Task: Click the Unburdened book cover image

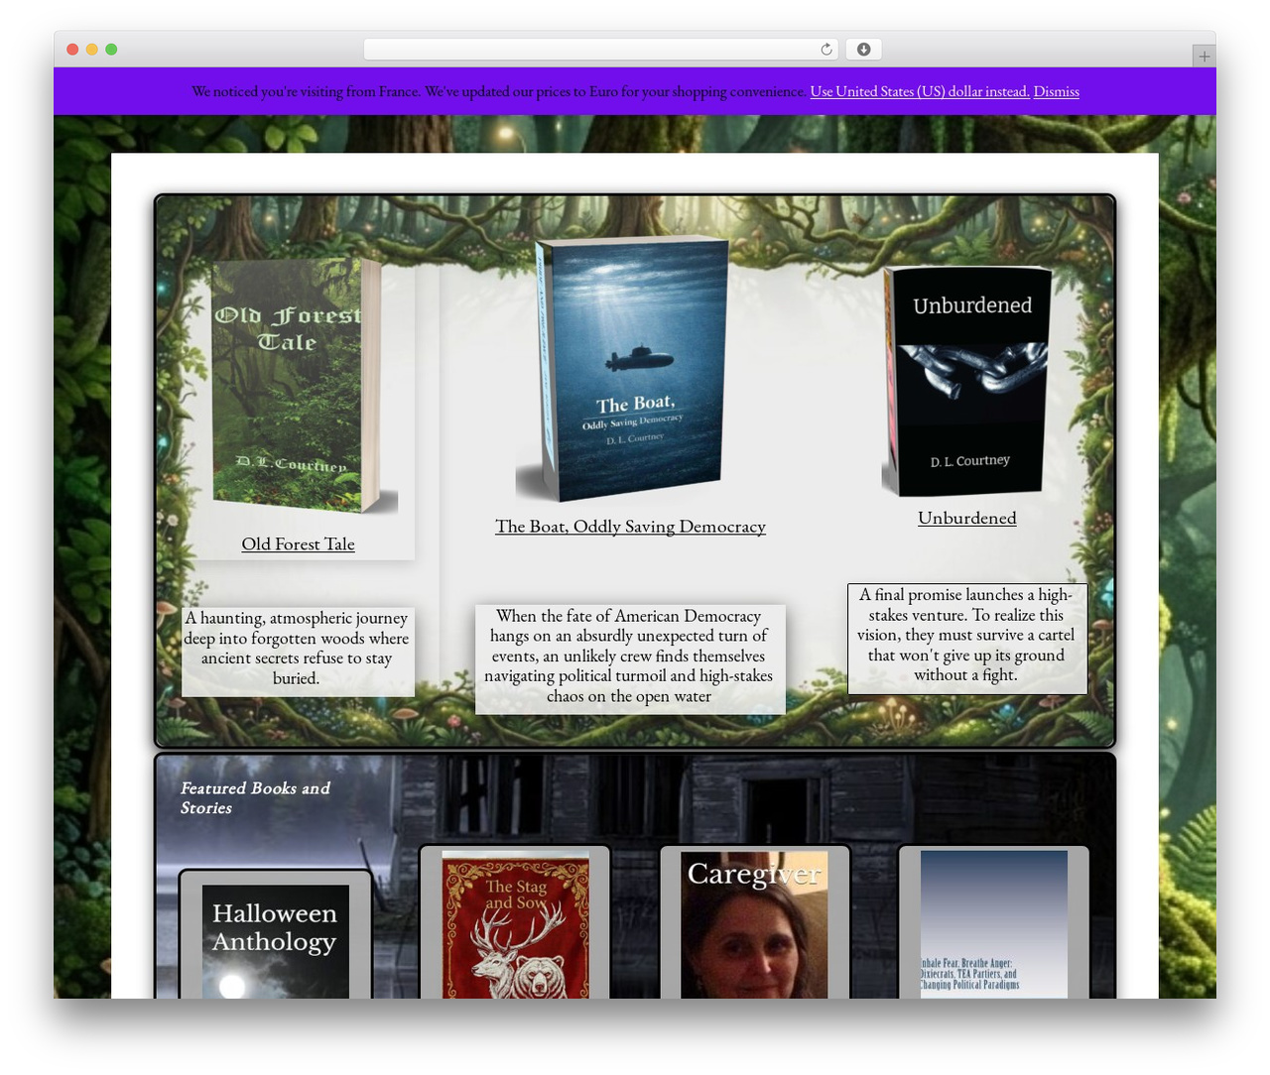Action: point(967,382)
